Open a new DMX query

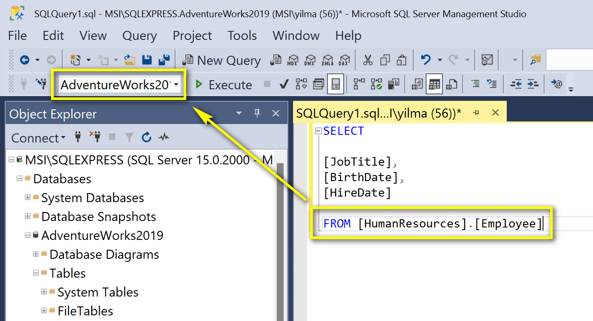click(x=310, y=60)
